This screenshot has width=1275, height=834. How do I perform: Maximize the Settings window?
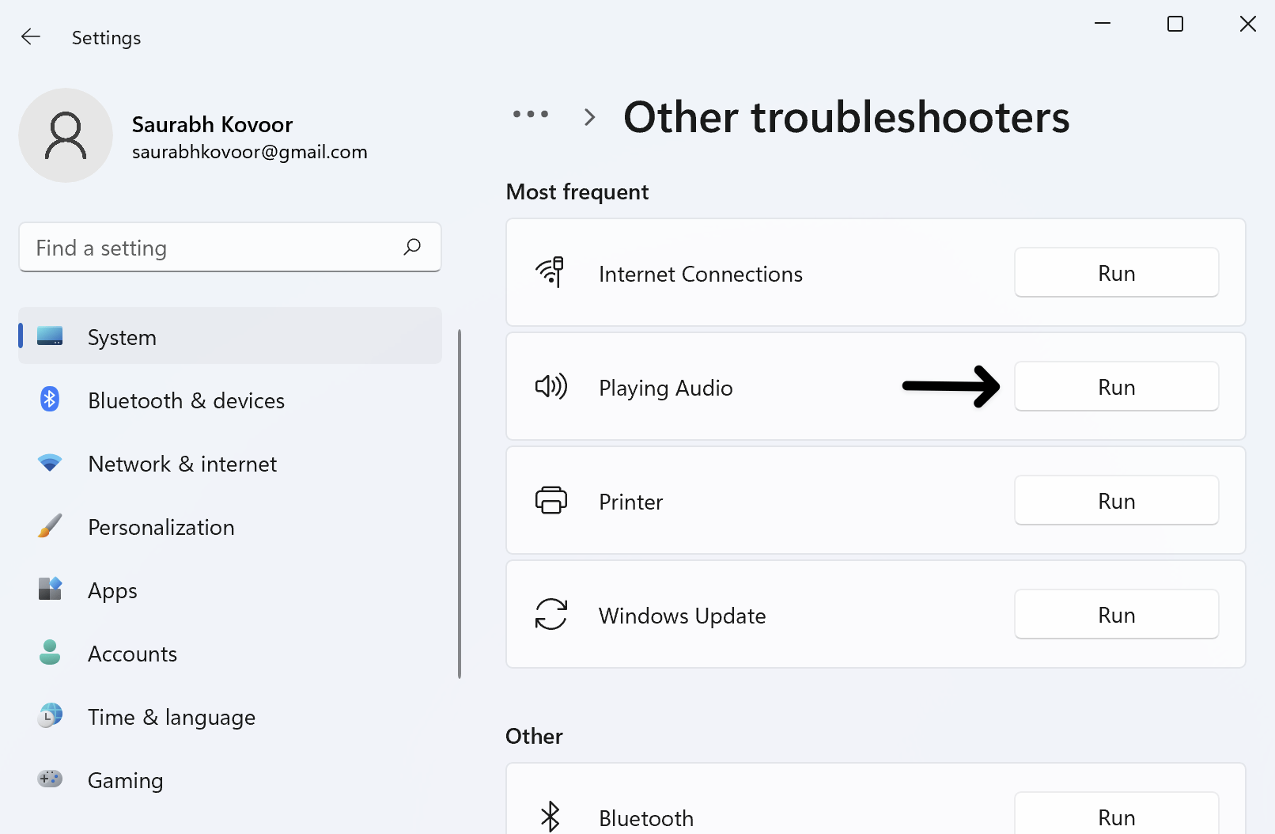click(1175, 24)
